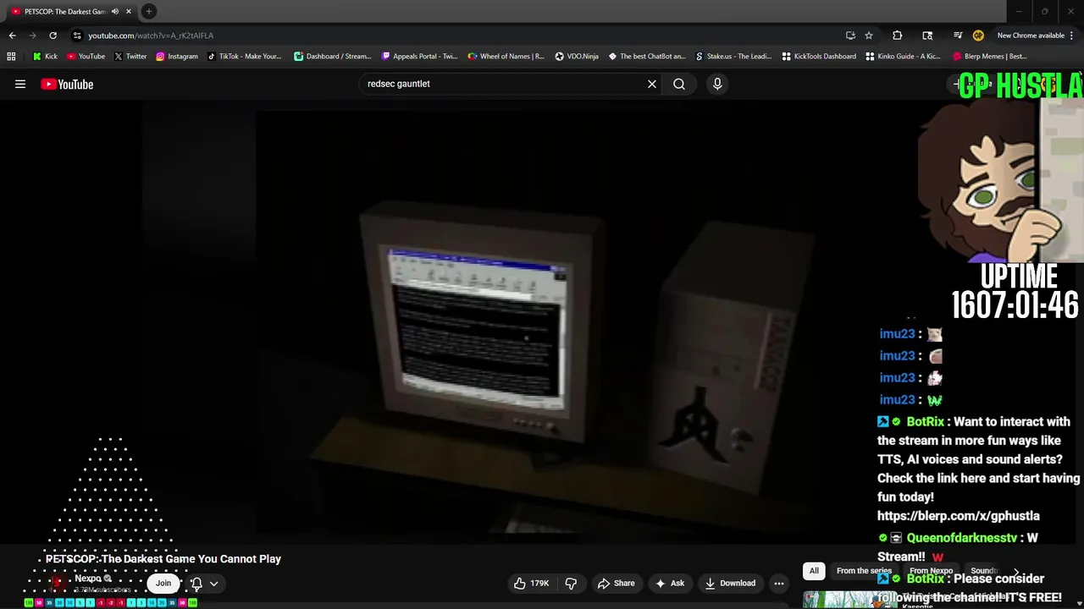This screenshot has width=1084, height=609.
Task: Select the PETSCOP: The Darkest Game tab
Action: [x=64, y=12]
